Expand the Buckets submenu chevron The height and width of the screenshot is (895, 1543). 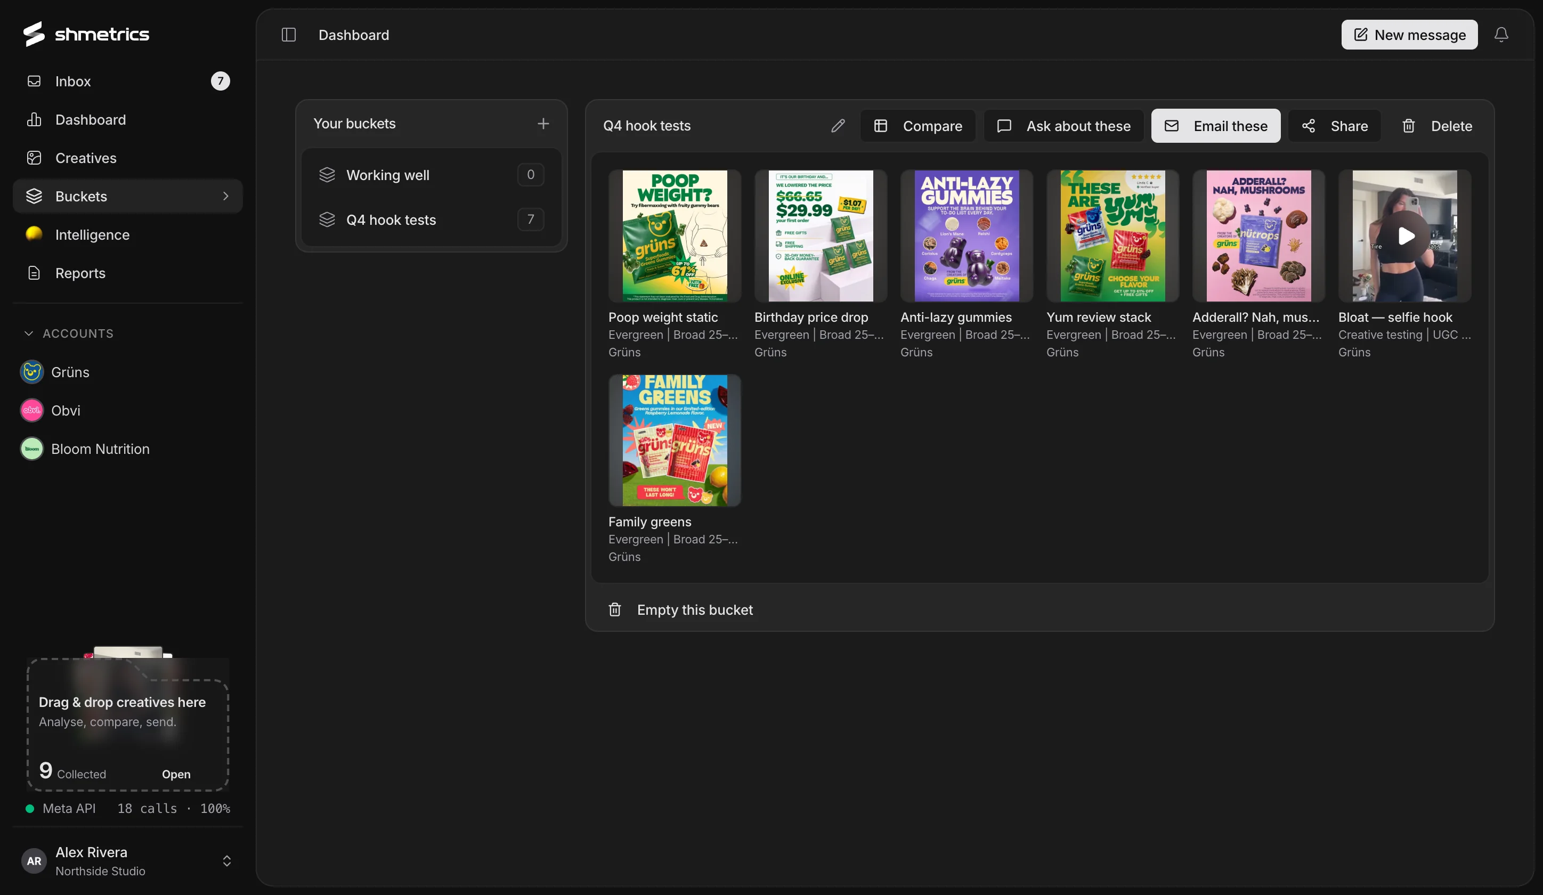tap(225, 197)
